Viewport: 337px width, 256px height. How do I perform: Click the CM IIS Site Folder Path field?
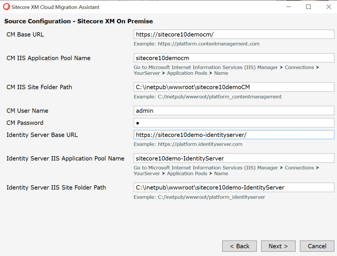234,87
